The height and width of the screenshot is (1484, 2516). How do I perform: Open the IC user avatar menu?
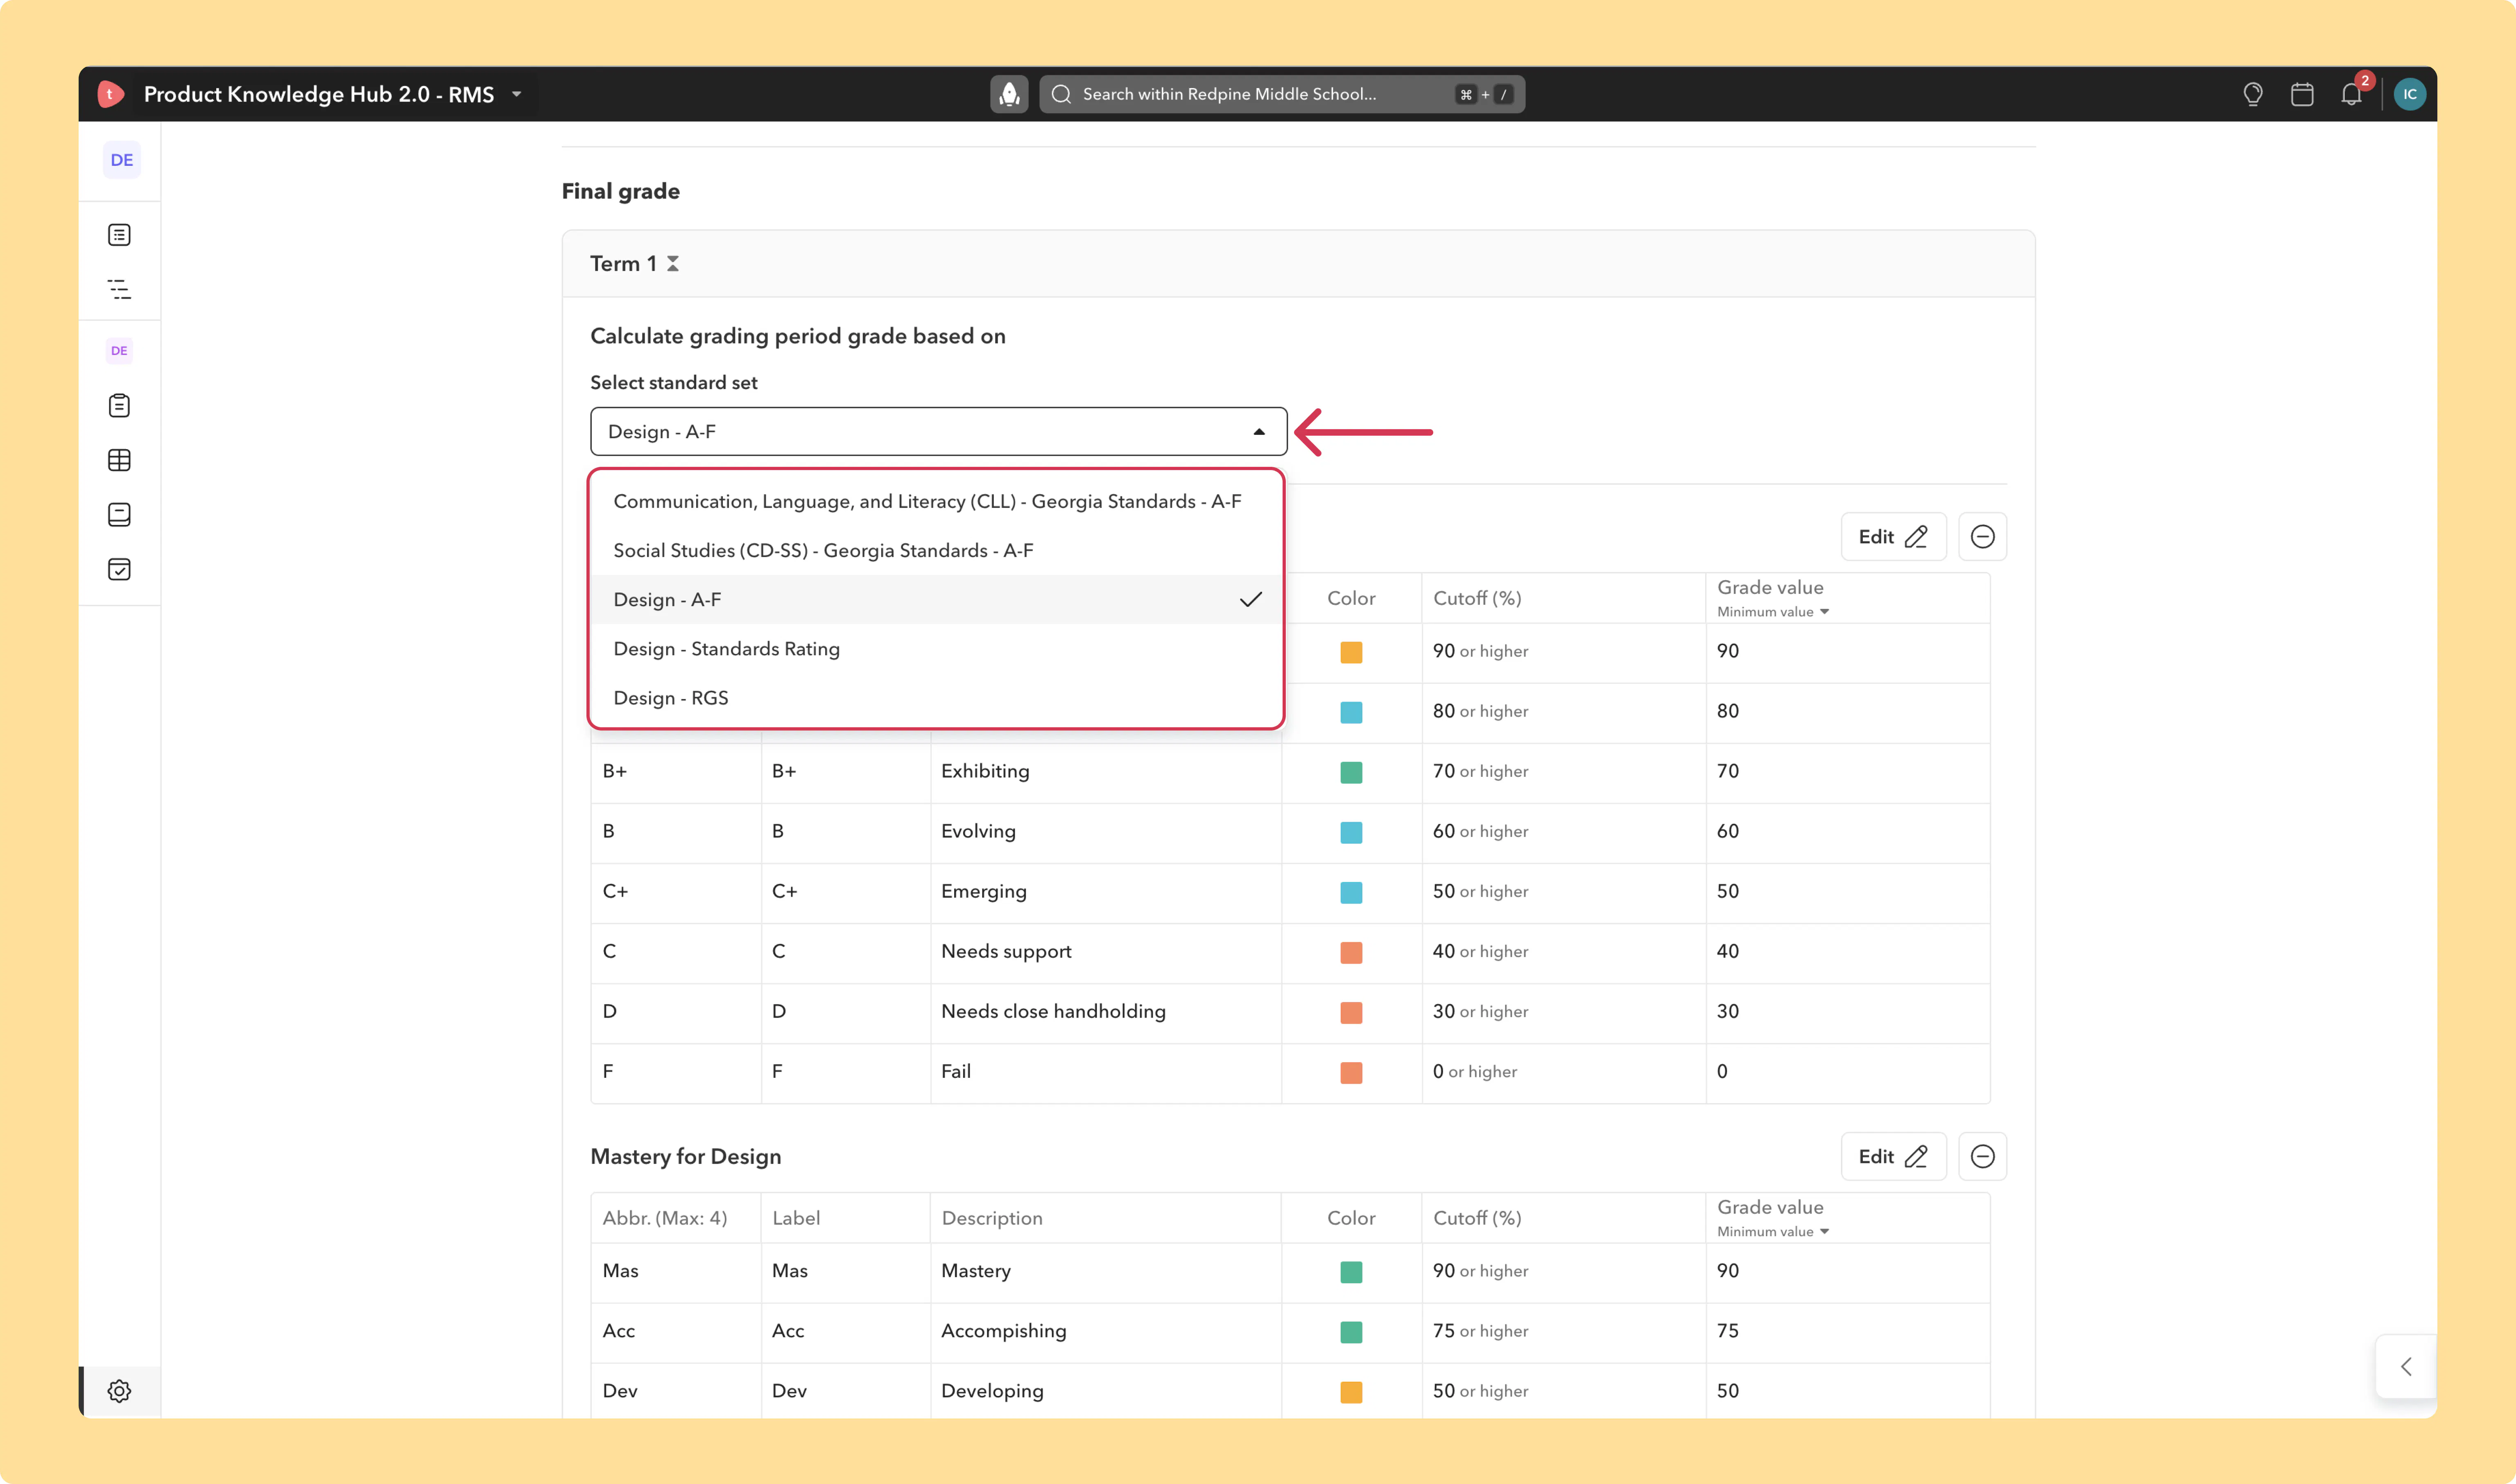point(2410,94)
